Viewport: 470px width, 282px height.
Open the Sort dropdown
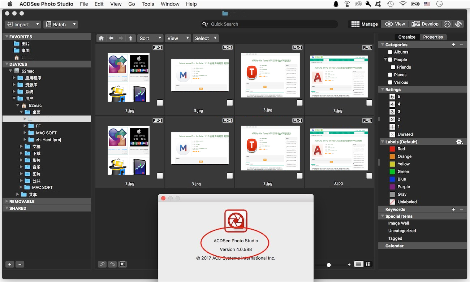pyautogui.click(x=150, y=38)
